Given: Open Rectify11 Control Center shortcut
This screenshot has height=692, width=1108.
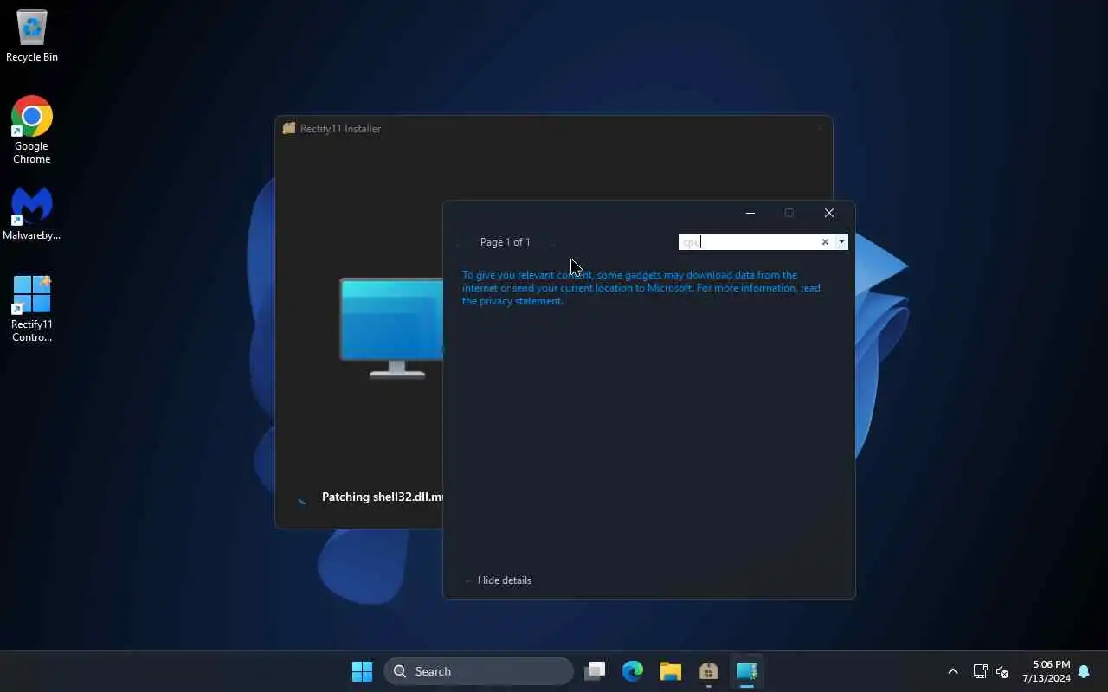Looking at the screenshot, I should pos(32,309).
